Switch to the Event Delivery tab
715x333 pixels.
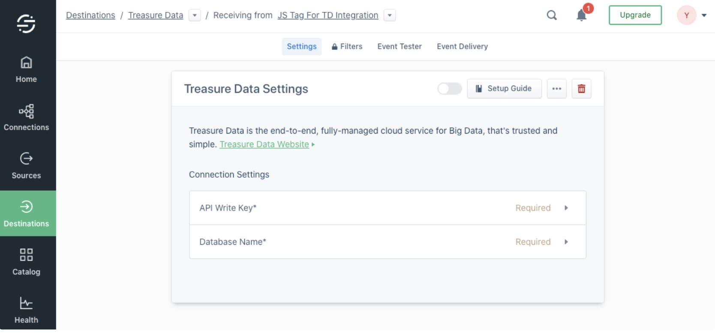tap(462, 46)
